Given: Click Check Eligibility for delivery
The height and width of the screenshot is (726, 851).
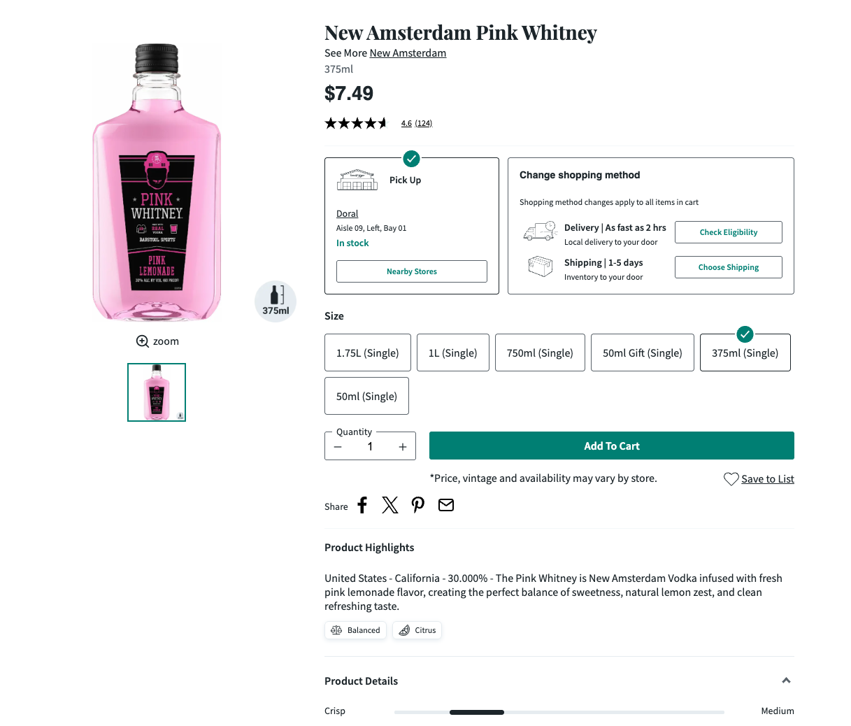Looking at the screenshot, I should (728, 232).
